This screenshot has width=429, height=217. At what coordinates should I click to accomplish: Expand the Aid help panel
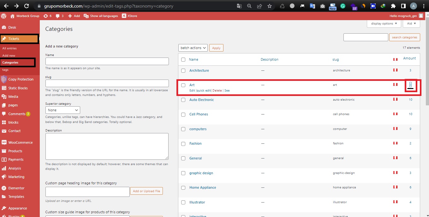click(x=411, y=24)
